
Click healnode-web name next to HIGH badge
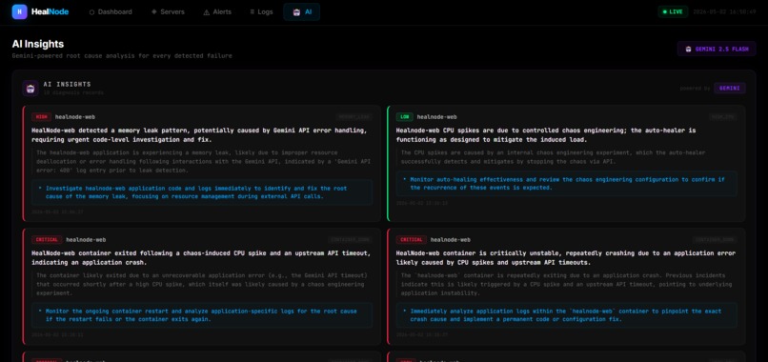point(75,117)
